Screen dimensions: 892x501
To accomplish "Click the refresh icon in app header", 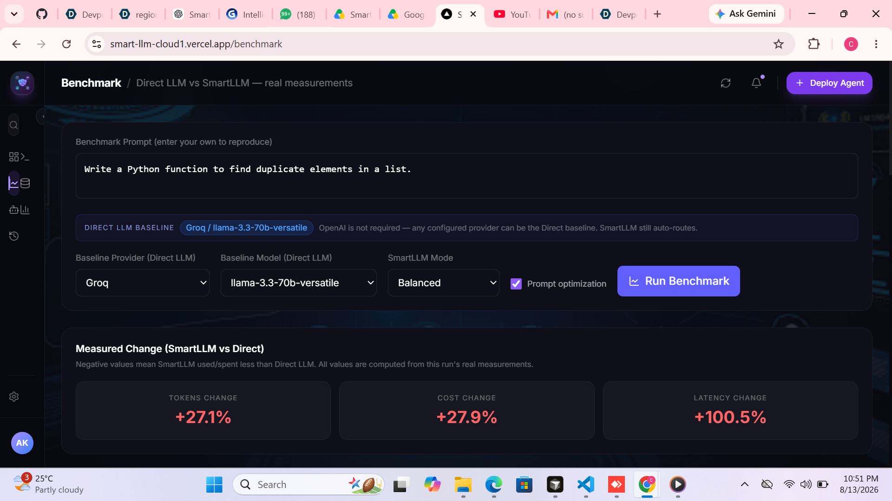I will click(x=726, y=83).
